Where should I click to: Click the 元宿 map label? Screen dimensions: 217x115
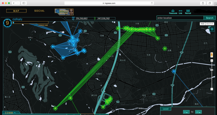pos(137,24)
